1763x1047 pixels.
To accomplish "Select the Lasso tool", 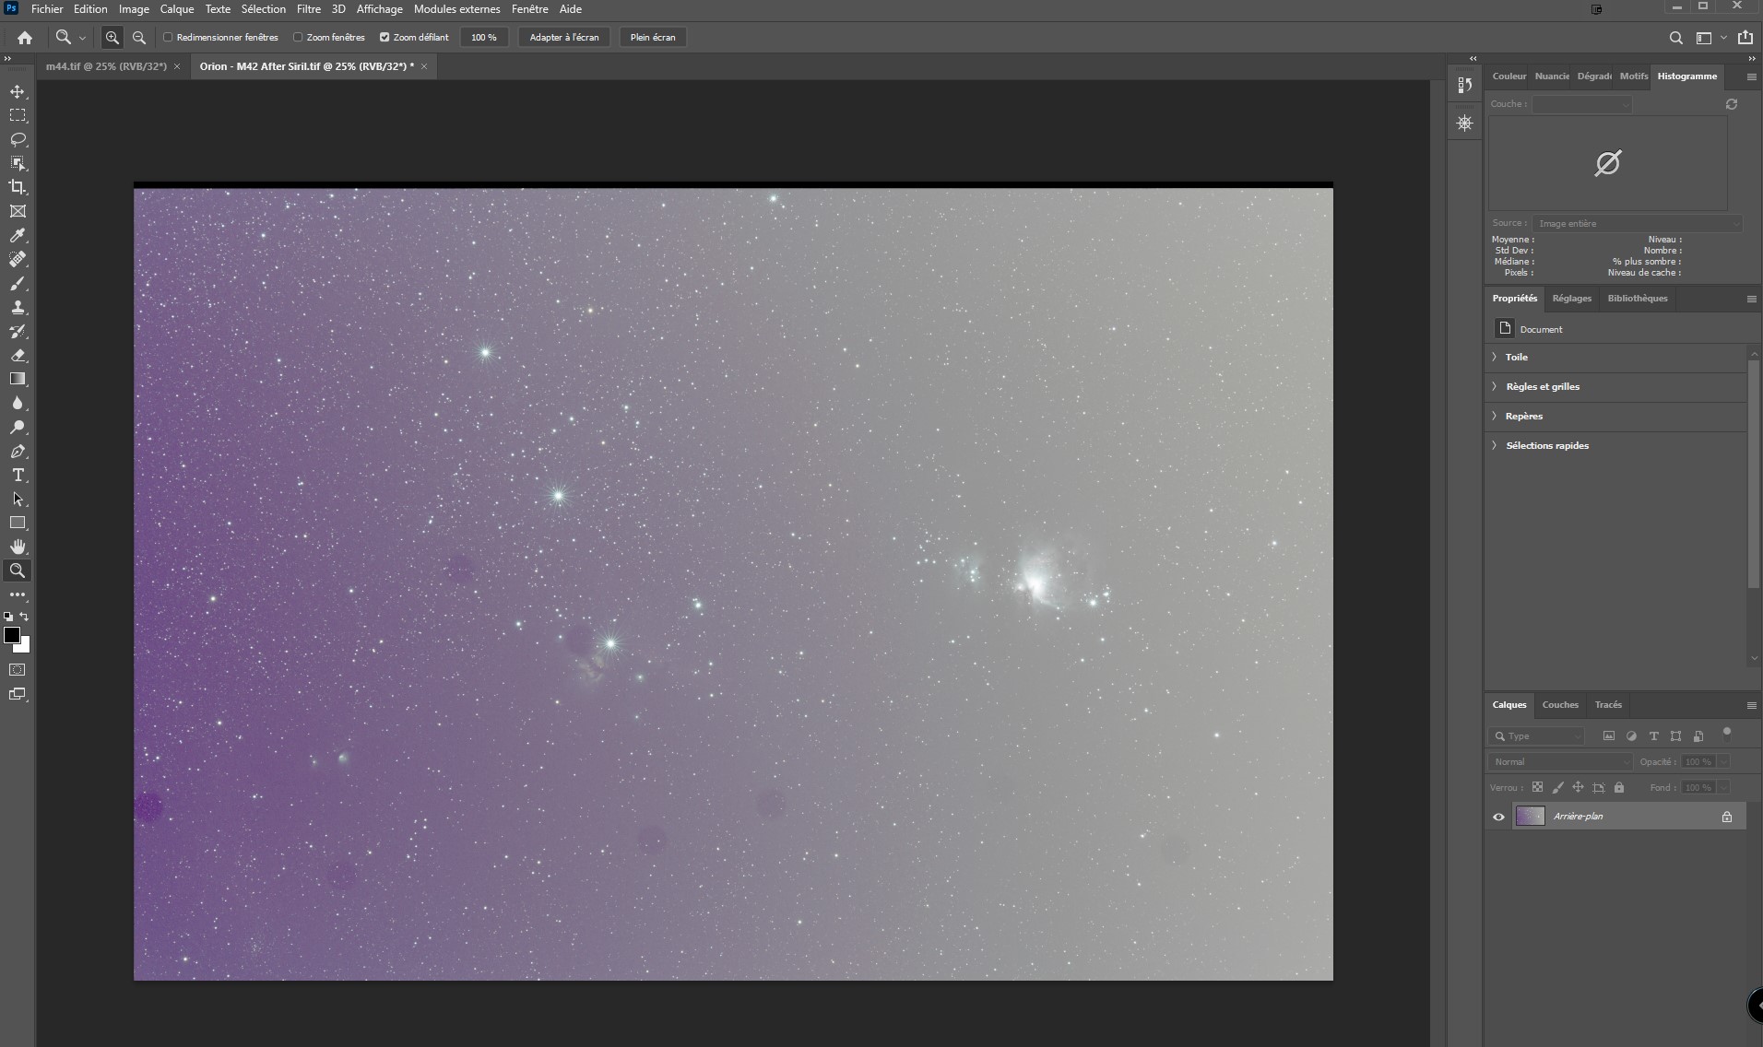I will point(18,139).
